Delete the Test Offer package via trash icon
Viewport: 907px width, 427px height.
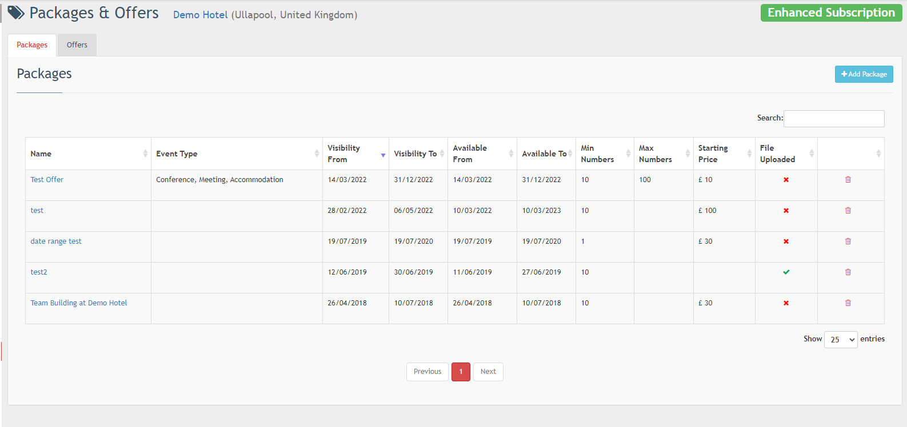click(x=848, y=180)
